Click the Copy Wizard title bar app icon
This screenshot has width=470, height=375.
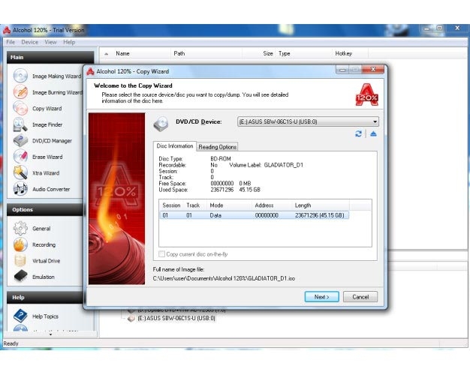point(91,71)
